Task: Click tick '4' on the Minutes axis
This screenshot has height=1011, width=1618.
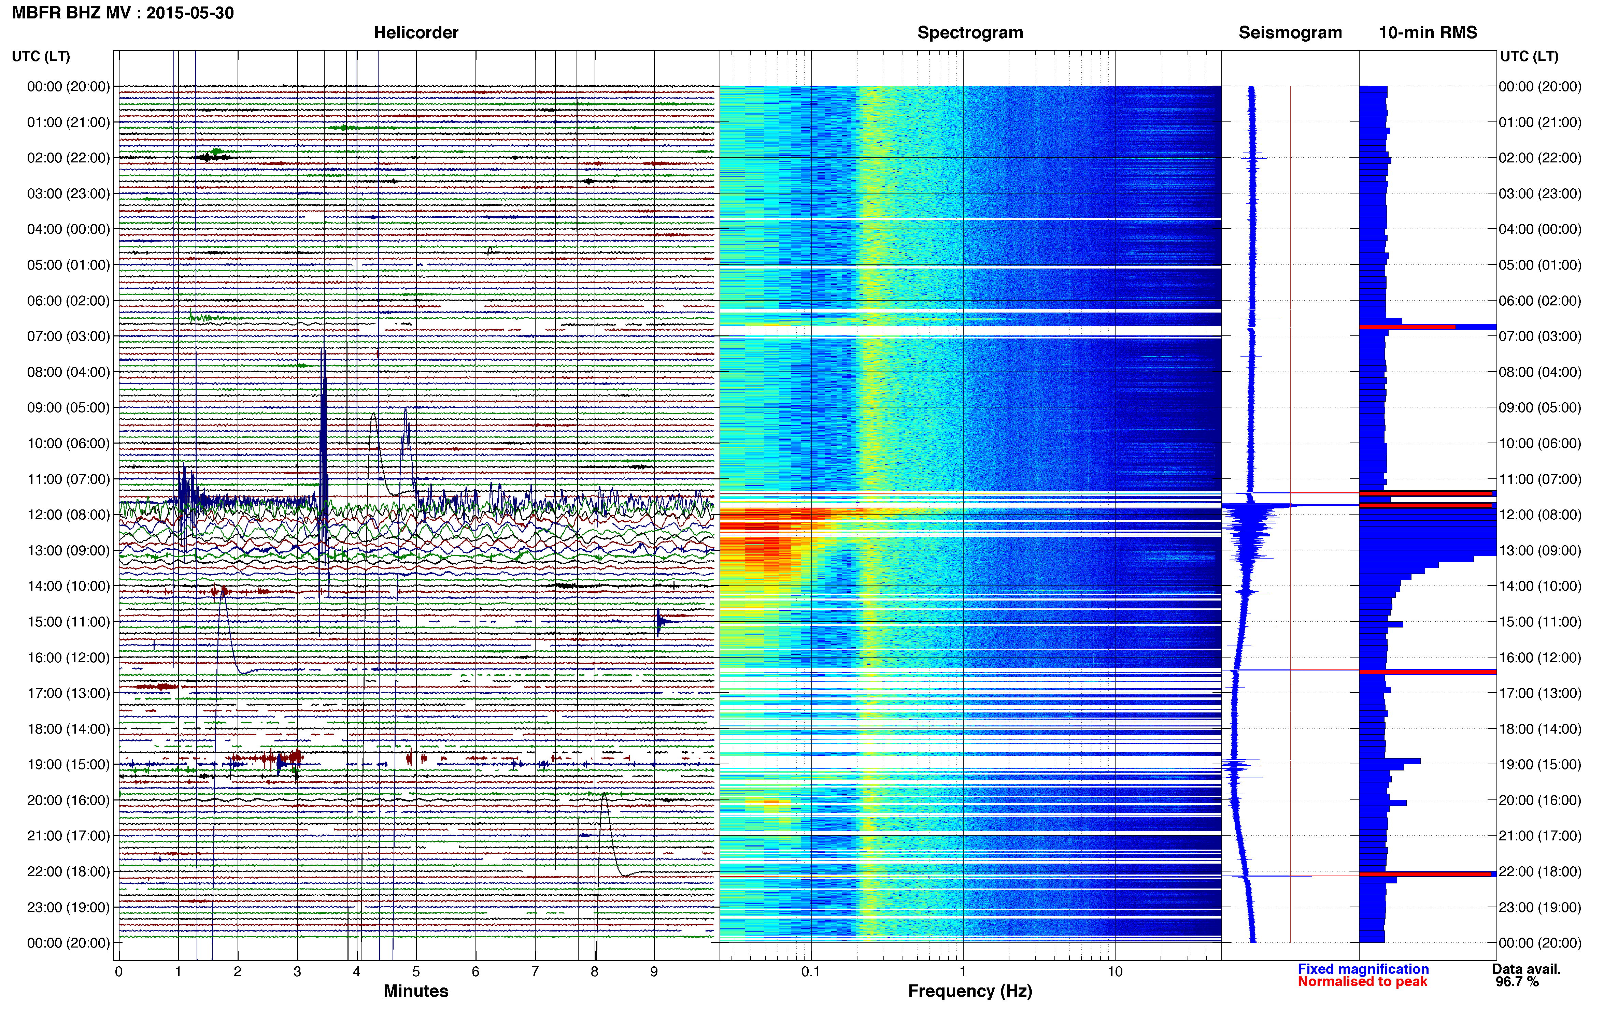Action: (x=356, y=972)
